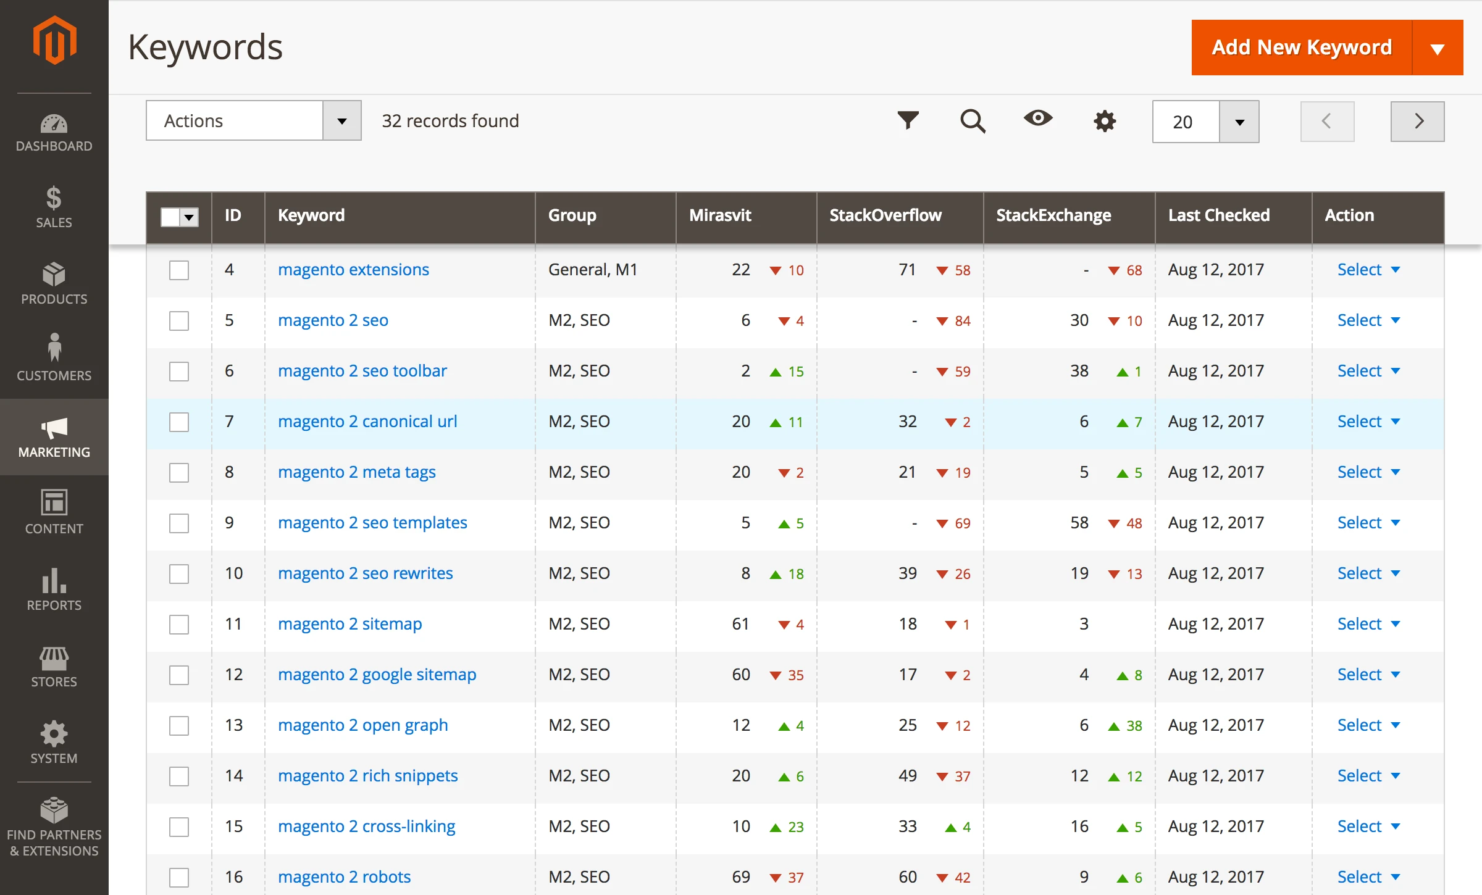Tick checkbox for magento 2 seo toolbar
The image size is (1482, 895).
pos(179,372)
